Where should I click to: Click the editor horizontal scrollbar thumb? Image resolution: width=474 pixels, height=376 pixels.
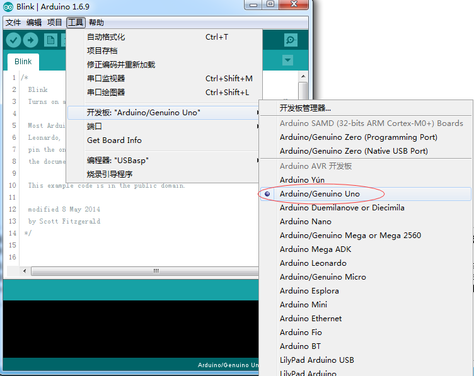point(145,271)
